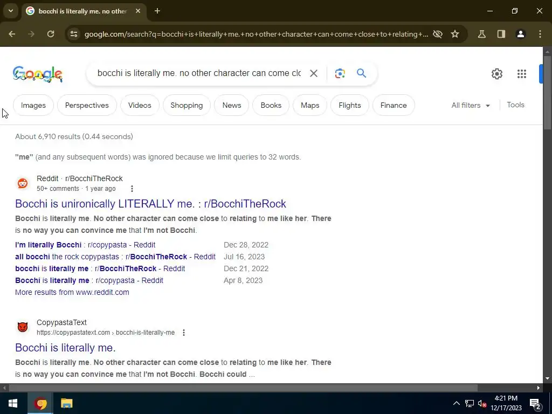Open 'all bocchi the rock copypastas' link

click(x=115, y=257)
